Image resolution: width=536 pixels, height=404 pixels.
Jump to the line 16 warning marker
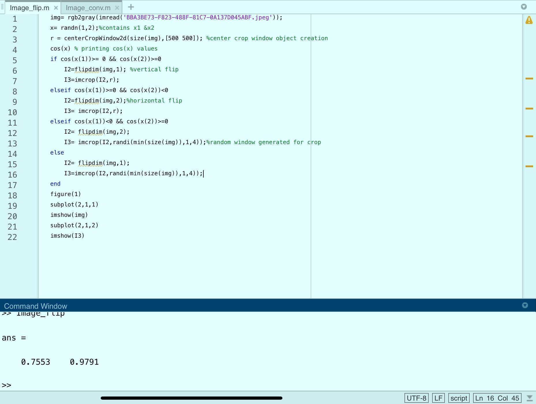(x=529, y=166)
